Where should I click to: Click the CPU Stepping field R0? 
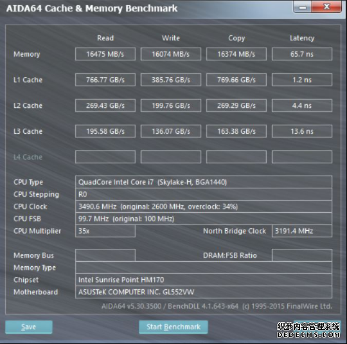click(x=204, y=194)
